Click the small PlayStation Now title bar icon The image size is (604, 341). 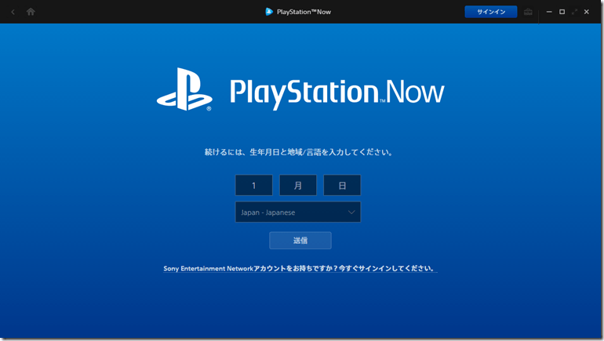click(269, 12)
